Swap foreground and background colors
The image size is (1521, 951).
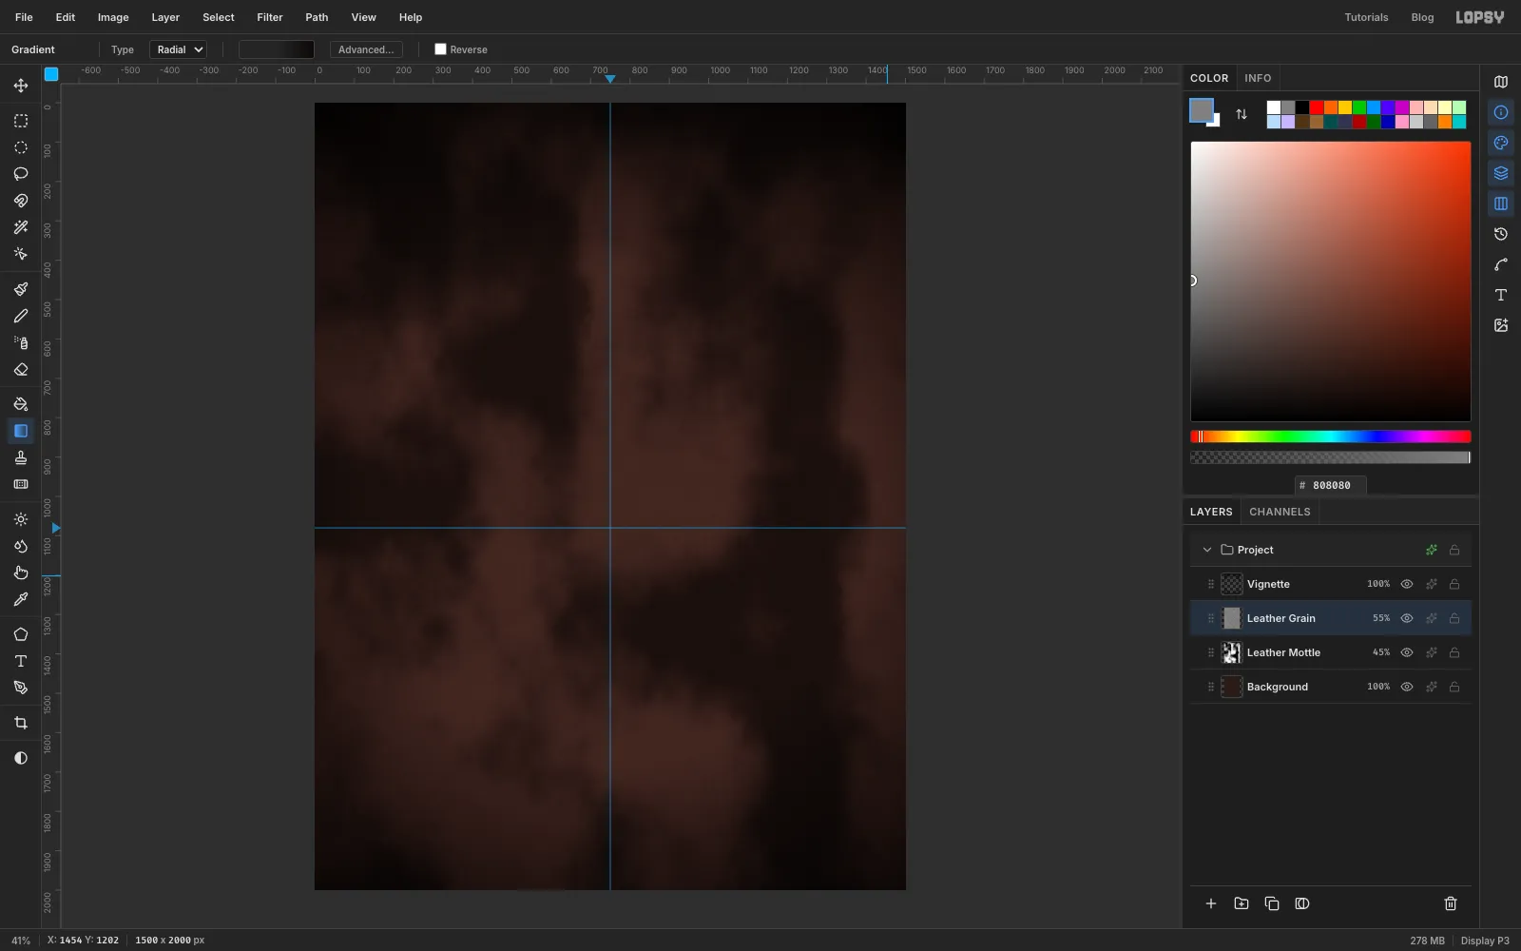(x=1242, y=114)
